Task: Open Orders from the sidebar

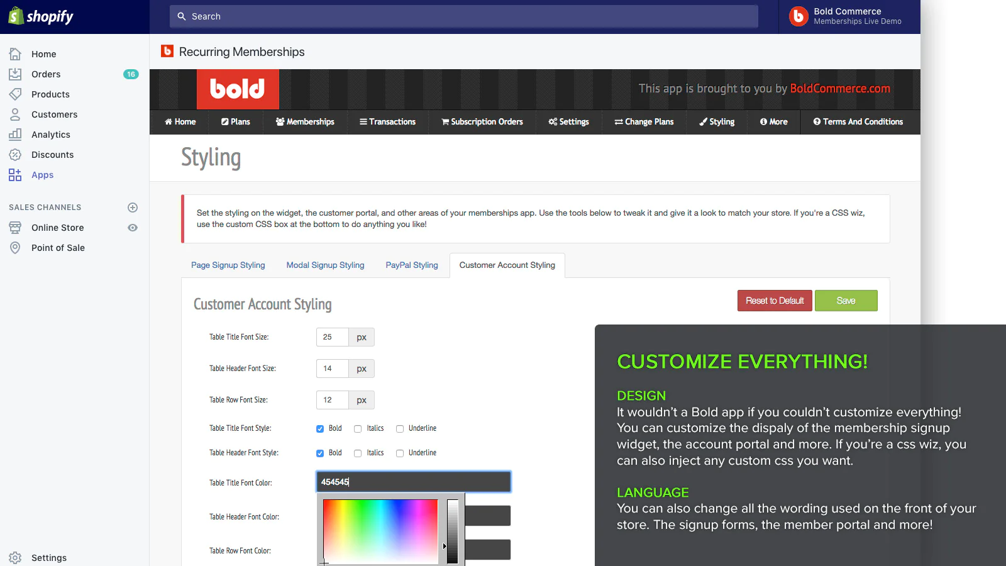Action: coord(46,74)
